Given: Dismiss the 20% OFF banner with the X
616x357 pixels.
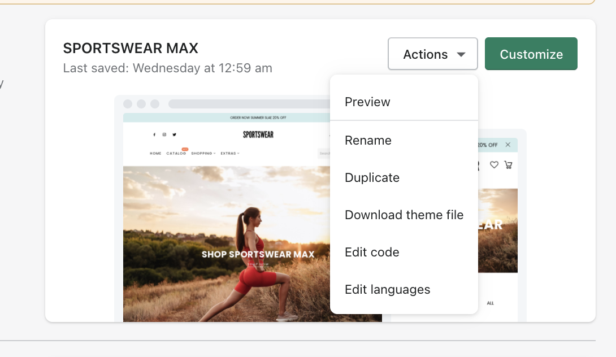Looking at the screenshot, I should (x=508, y=145).
